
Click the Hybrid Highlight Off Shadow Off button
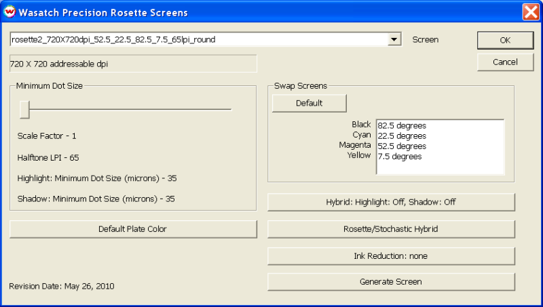point(391,202)
